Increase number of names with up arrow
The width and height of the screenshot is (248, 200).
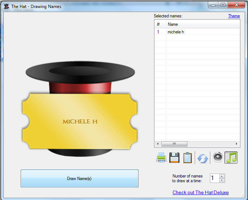point(222,176)
